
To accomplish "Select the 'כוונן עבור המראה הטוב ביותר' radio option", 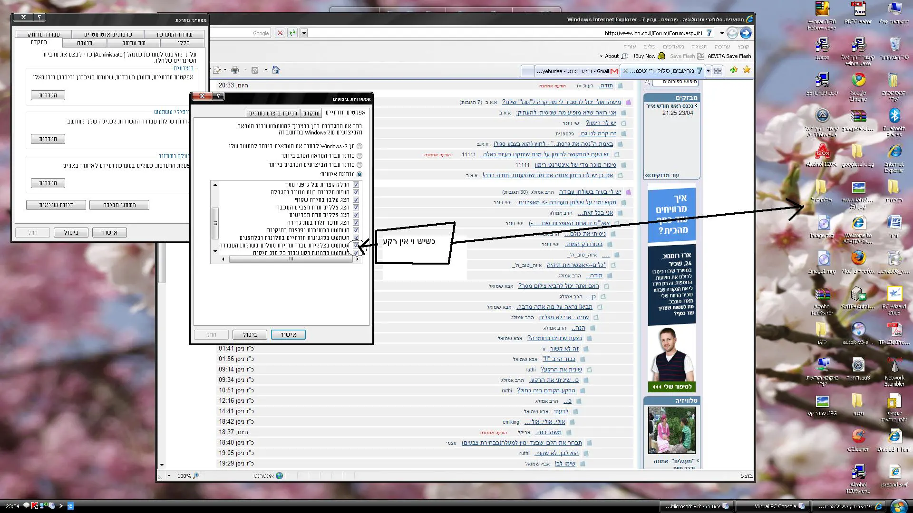I will tap(359, 156).
